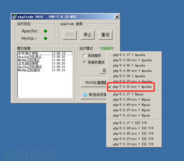
Task: Choose php-5.4.45-nts + Nginx
Action: [134, 105]
